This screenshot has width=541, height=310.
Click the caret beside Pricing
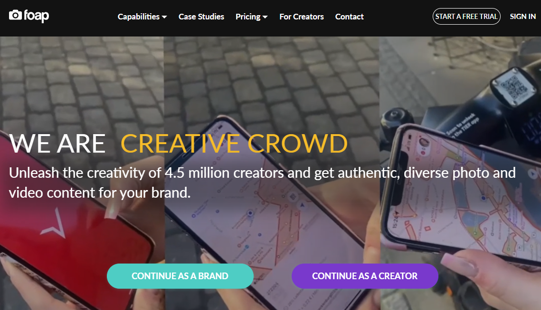(265, 17)
